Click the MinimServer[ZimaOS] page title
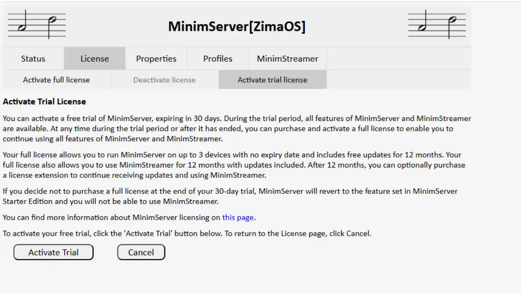This screenshot has height=293, width=521. 237,26
